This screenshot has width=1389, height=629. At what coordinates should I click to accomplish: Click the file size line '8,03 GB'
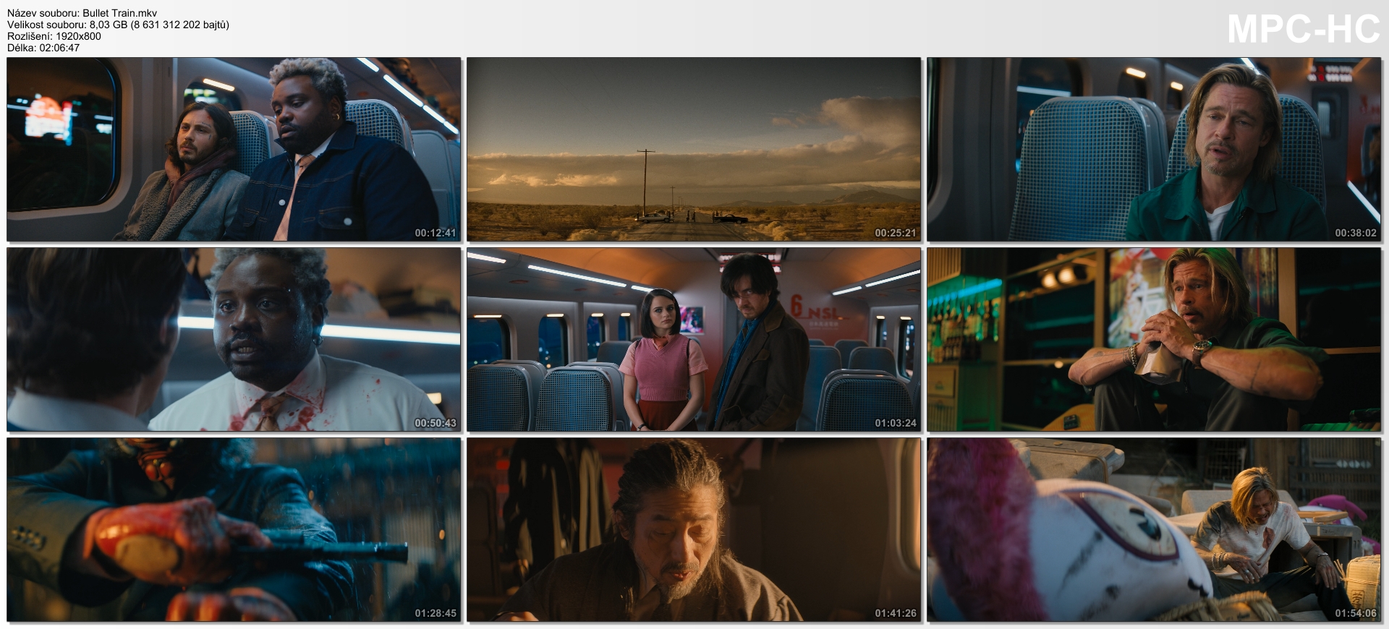pos(109,25)
